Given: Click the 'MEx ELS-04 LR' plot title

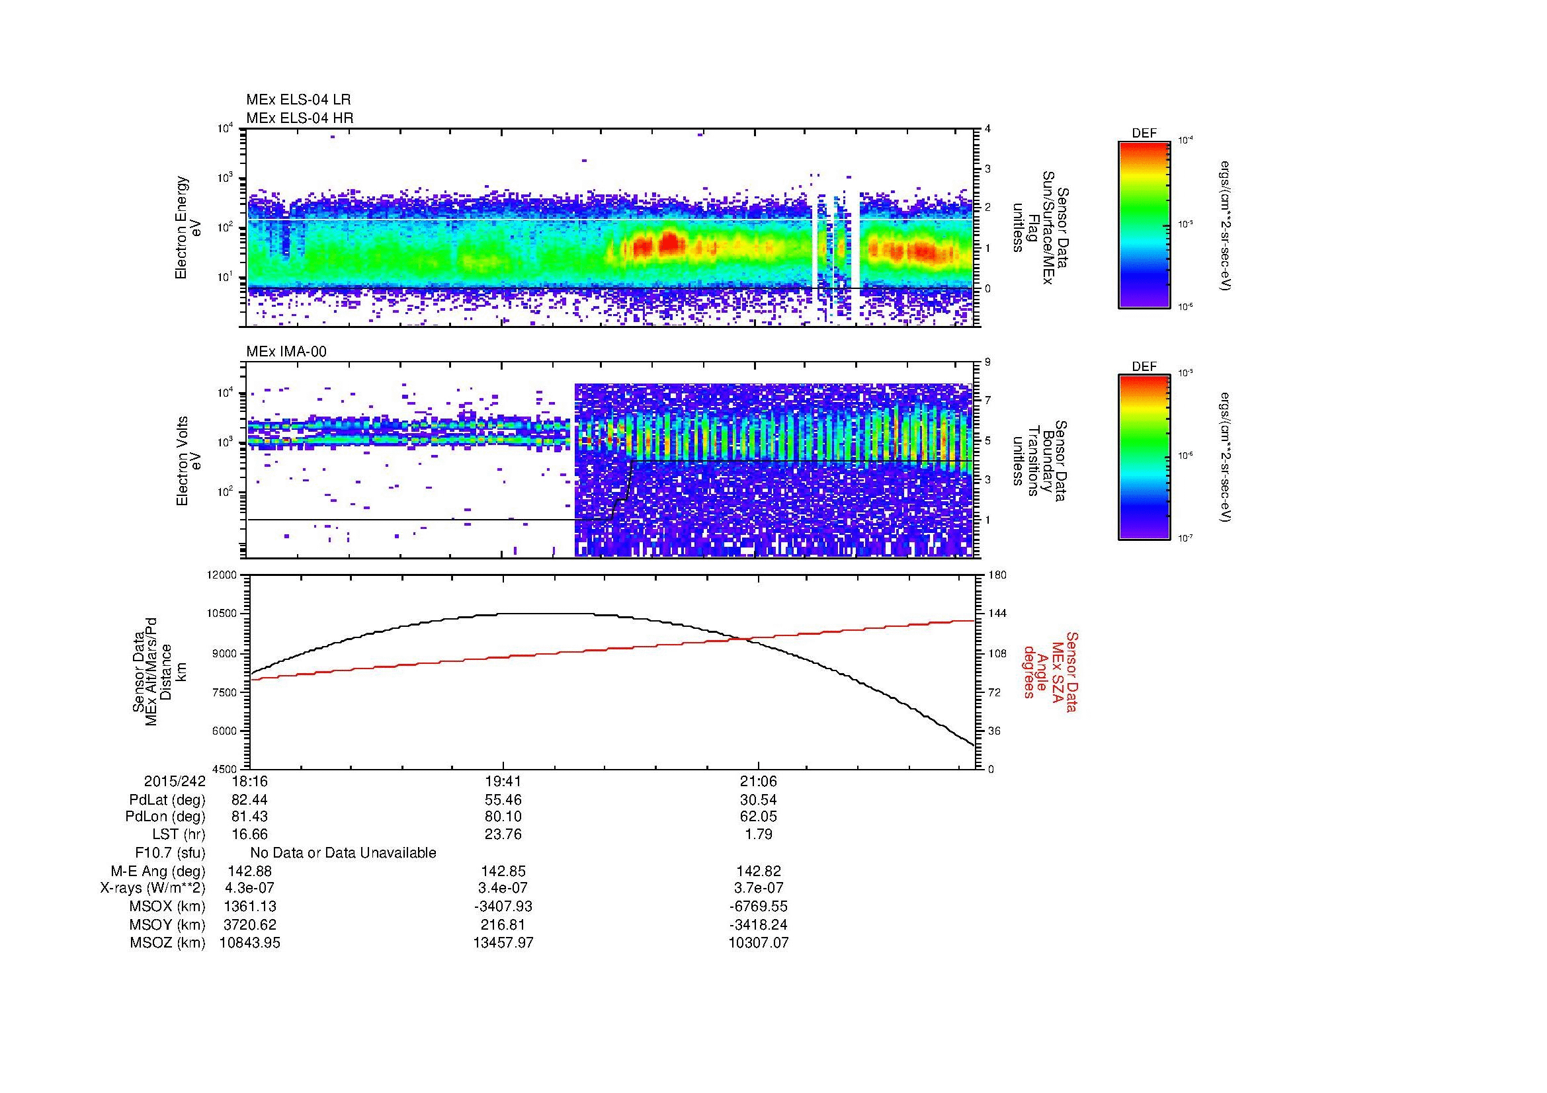Looking at the screenshot, I should point(298,100).
